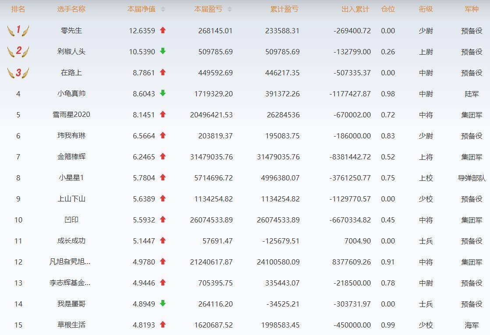Click red up arrow beside 12.6359
Screen dimensions: 490x335
pyautogui.click(x=163, y=30)
